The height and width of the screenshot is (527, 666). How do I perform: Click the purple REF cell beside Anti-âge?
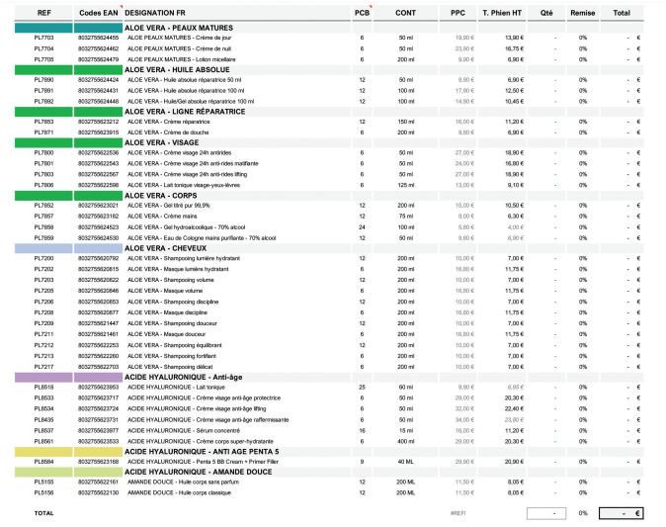tap(43, 378)
